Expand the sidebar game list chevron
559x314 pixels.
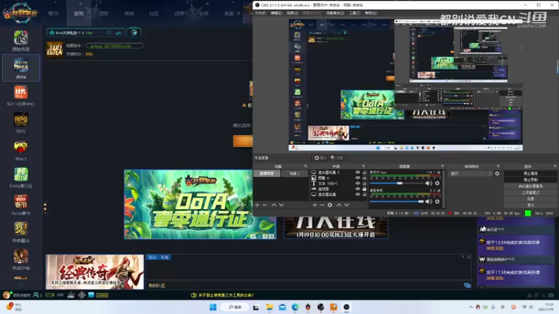pos(21,285)
